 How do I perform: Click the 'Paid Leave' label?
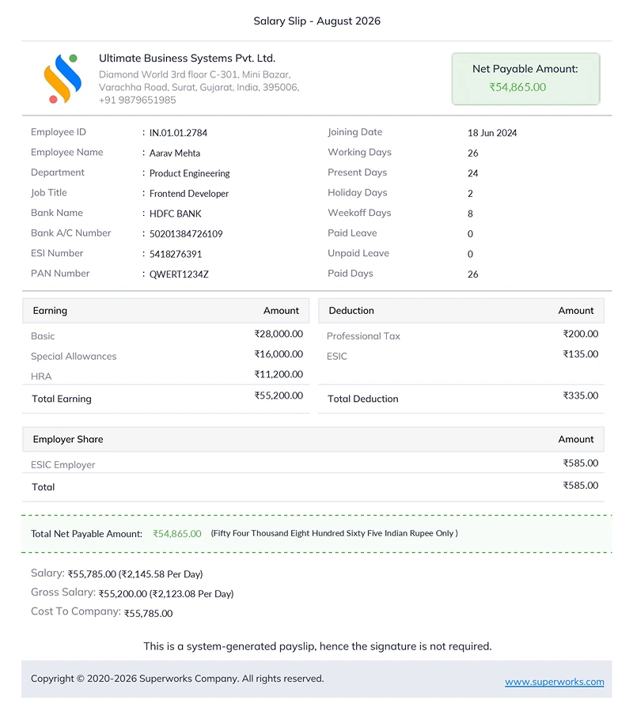coord(352,233)
